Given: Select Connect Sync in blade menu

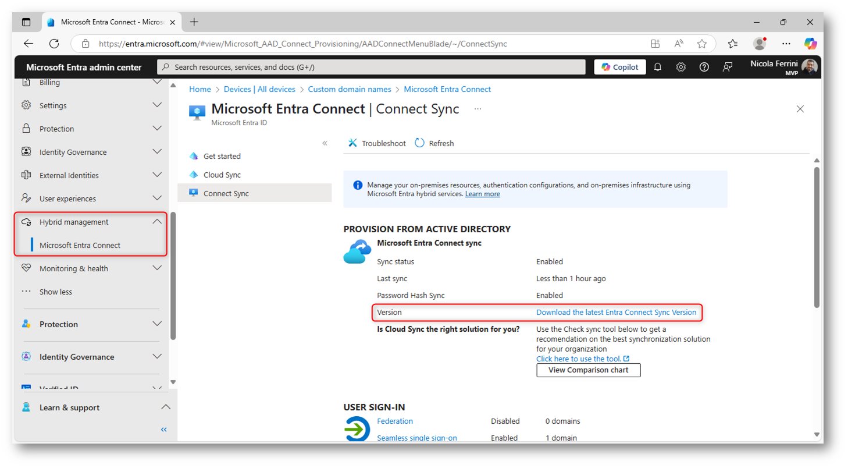Looking at the screenshot, I should 254,193.
